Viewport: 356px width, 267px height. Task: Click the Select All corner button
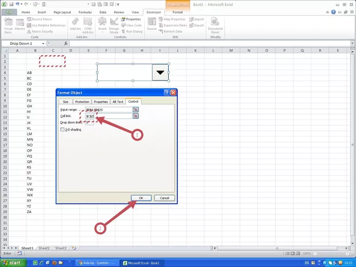click(x=5, y=51)
